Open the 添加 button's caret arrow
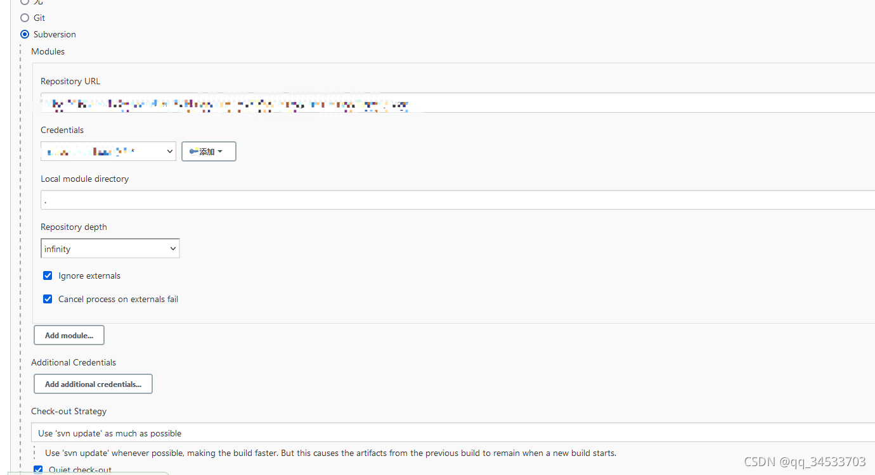875x475 pixels. (x=220, y=151)
